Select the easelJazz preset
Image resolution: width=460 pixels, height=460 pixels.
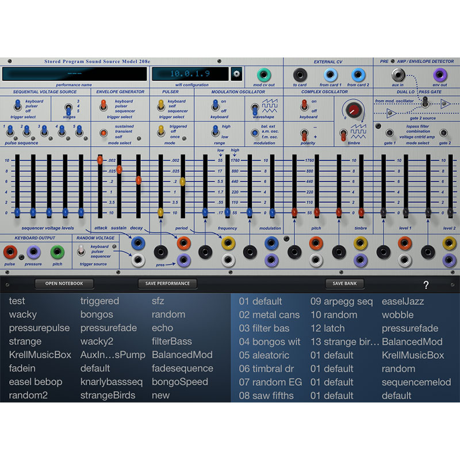(x=402, y=301)
